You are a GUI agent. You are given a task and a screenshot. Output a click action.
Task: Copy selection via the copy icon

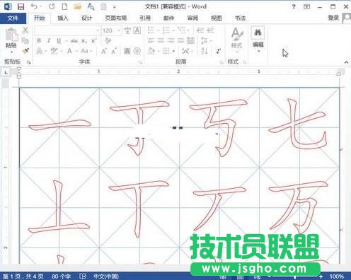pyautogui.click(x=25, y=40)
